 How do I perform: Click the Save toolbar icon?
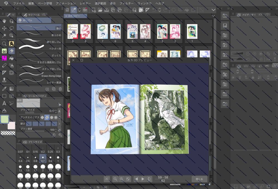click(106, 10)
